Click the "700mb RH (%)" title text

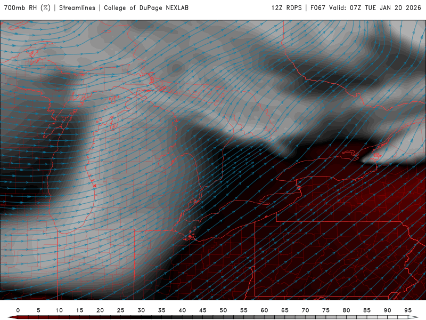click(x=27, y=8)
